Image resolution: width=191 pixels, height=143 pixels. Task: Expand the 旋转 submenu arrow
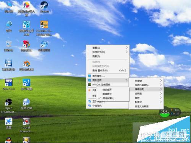[x=161, y=98]
